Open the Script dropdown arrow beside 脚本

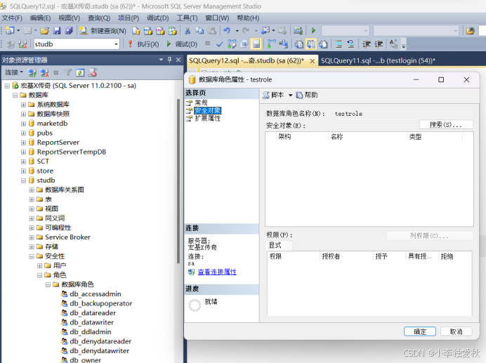point(291,95)
